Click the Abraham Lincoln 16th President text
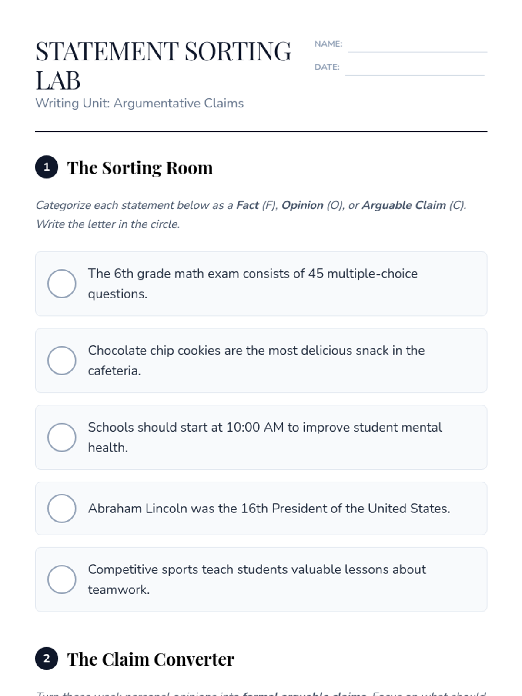Viewport: 522px width, 696px height. [269, 509]
